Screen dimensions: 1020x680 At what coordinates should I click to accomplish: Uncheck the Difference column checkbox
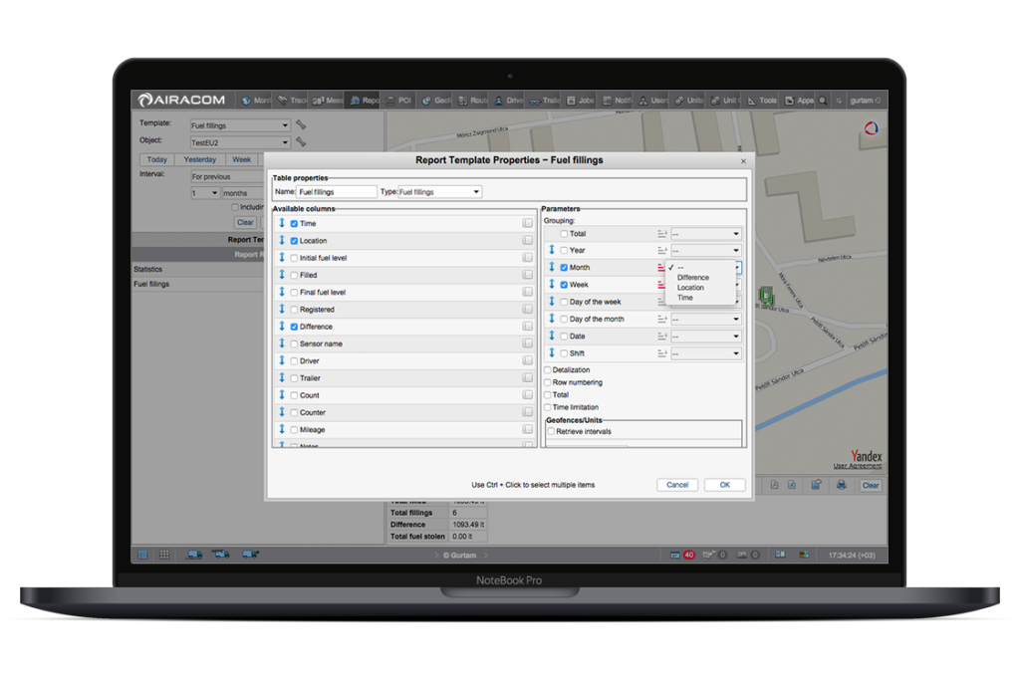(x=294, y=327)
